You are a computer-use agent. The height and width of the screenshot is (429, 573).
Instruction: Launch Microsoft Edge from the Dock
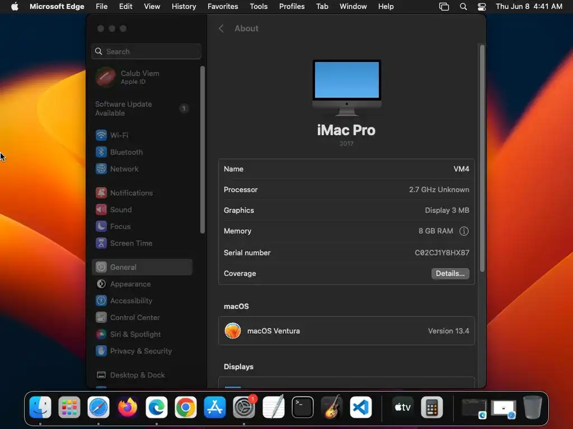coord(157,407)
